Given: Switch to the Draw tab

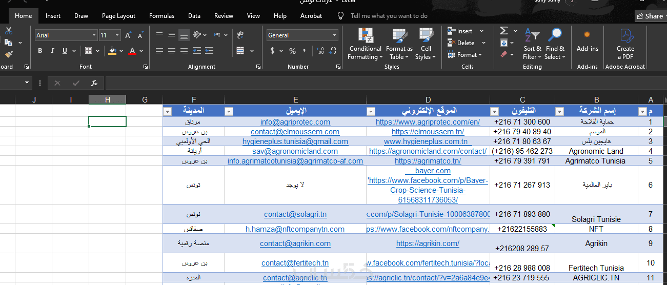Looking at the screenshot, I should 81,16.
